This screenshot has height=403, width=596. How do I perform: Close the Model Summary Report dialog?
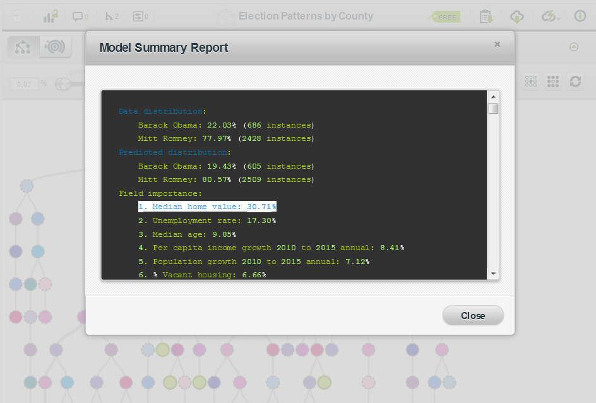pyautogui.click(x=473, y=315)
